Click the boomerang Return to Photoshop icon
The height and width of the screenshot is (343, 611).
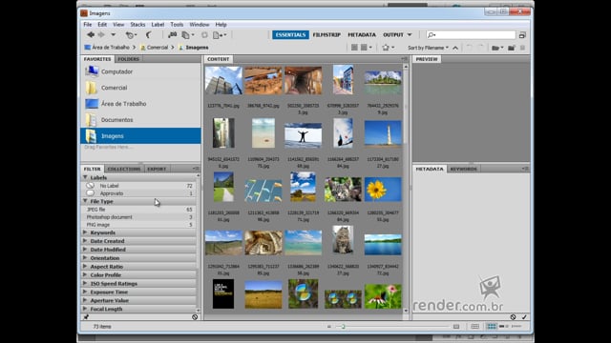[149, 35]
